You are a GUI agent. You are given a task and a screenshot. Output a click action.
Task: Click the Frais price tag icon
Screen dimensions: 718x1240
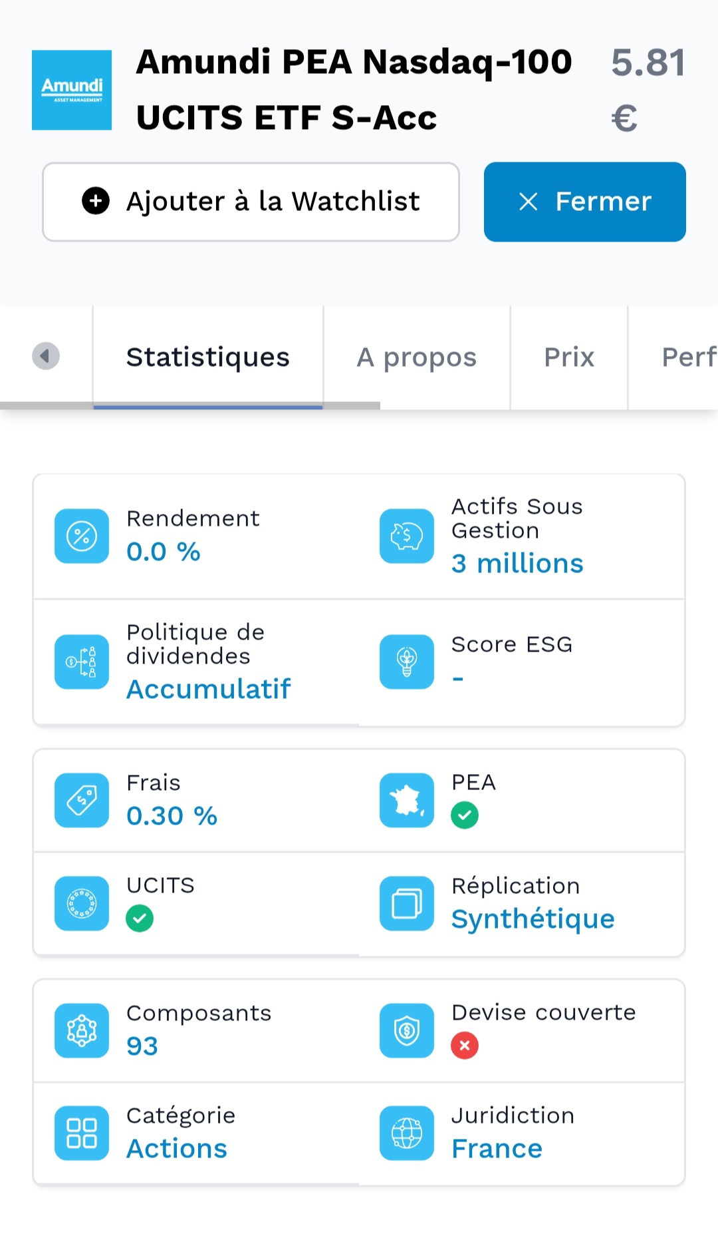tap(82, 800)
